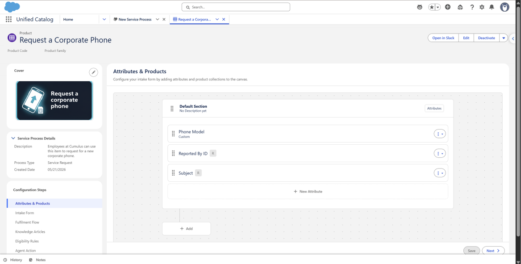Image resolution: width=521 pixels, height=264 pixels.
Task: Show more record actions dropdown
Action: tap(504, 38)
